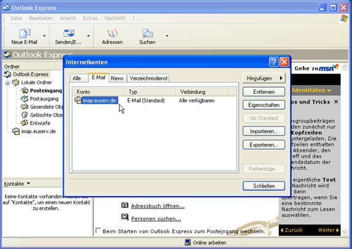Expand the Suchen dropdown arrow
The height and width of the screenshot is (249, 352).
167,36
